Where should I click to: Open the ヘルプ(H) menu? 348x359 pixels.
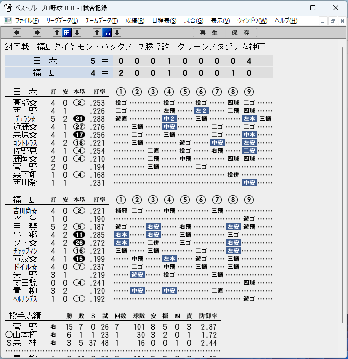tap(286, 21)
